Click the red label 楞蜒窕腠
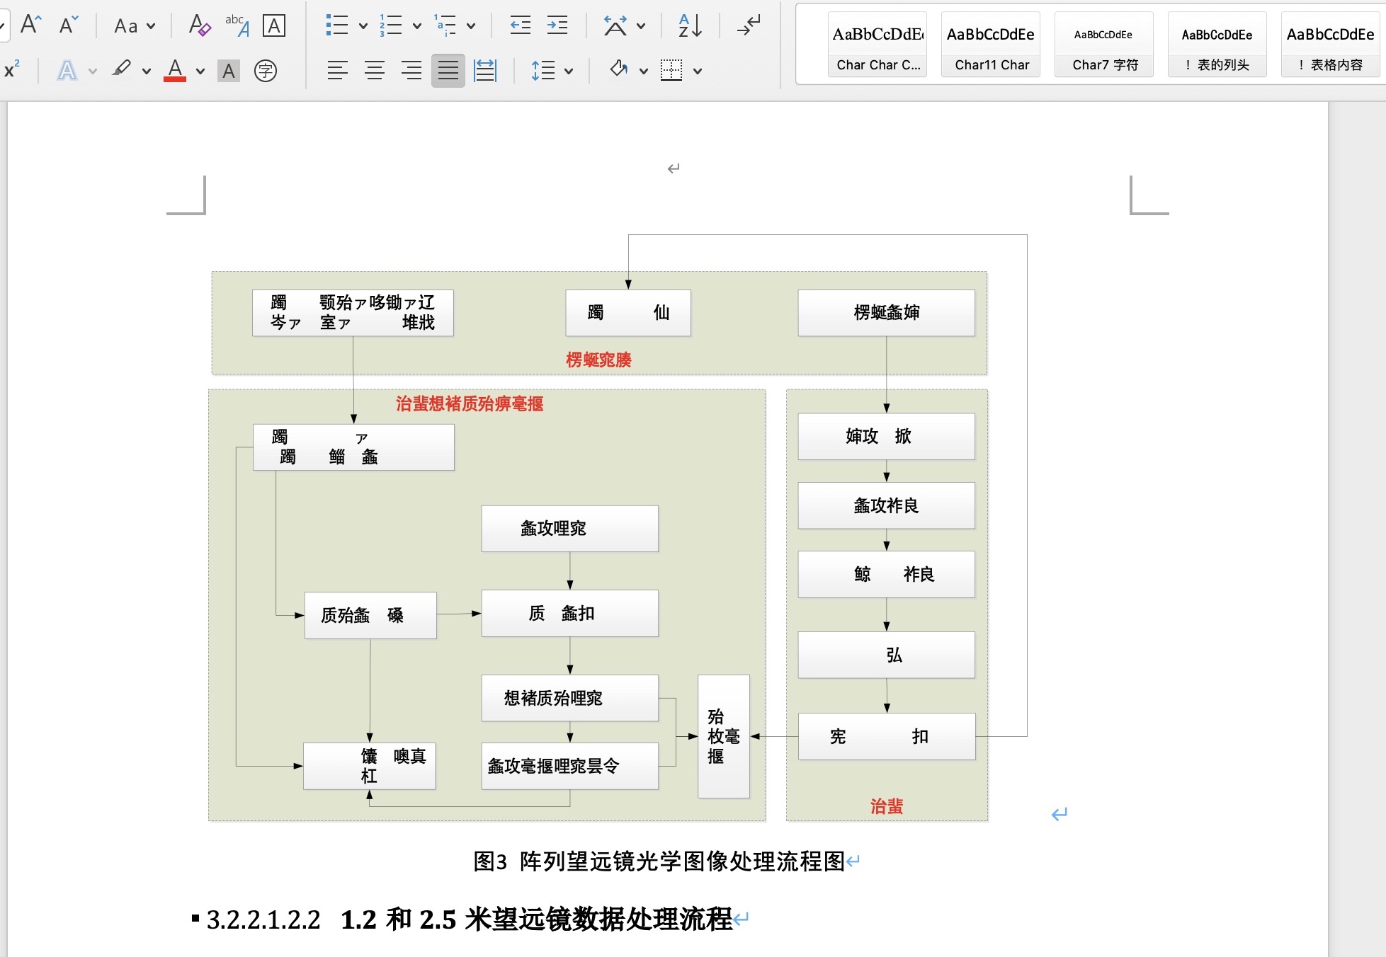 tap(598, 360)
